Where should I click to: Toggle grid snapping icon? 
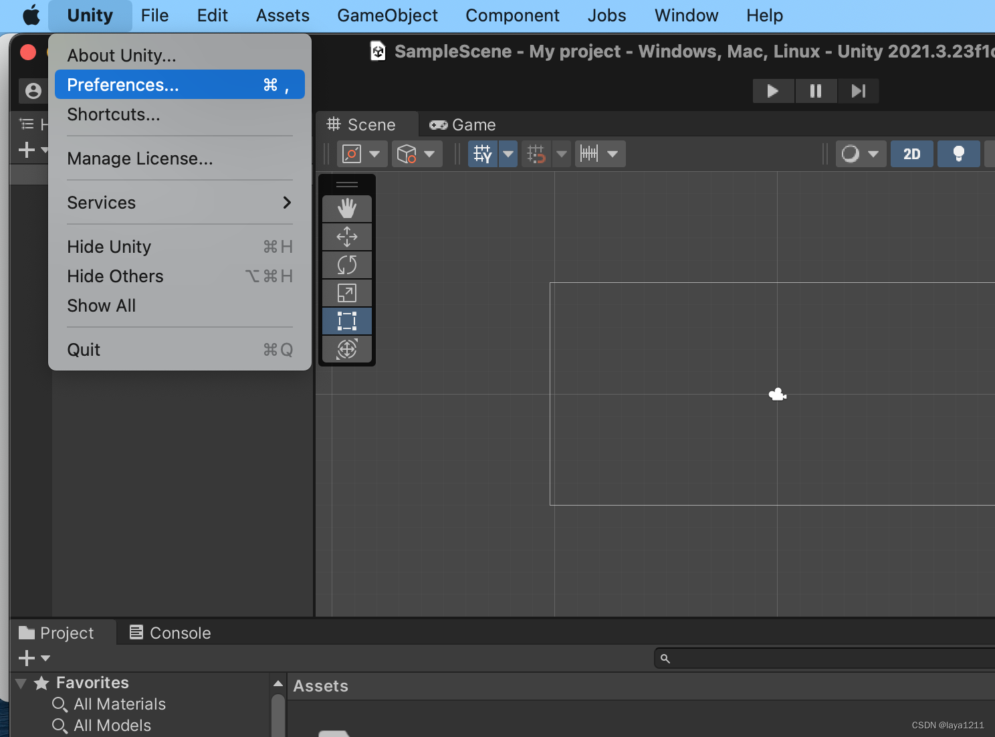tap(536, 154)
